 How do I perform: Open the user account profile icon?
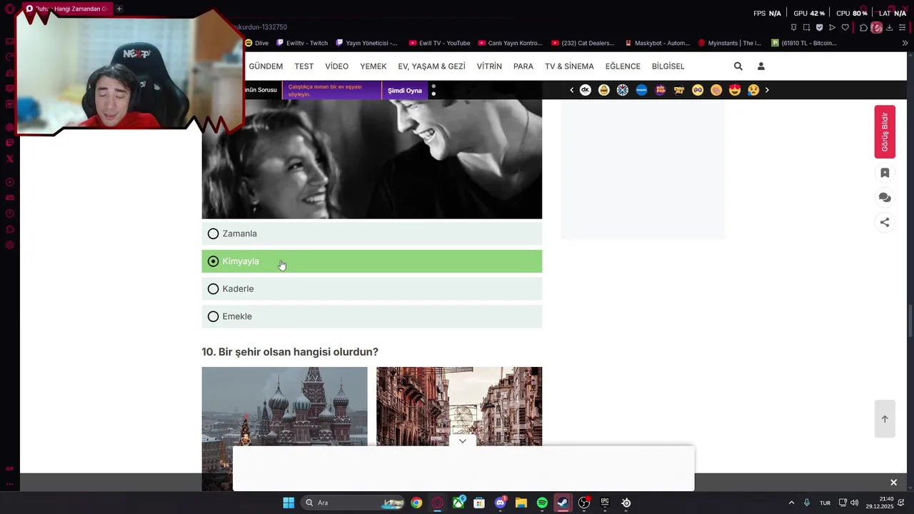(x=761, y=66)
